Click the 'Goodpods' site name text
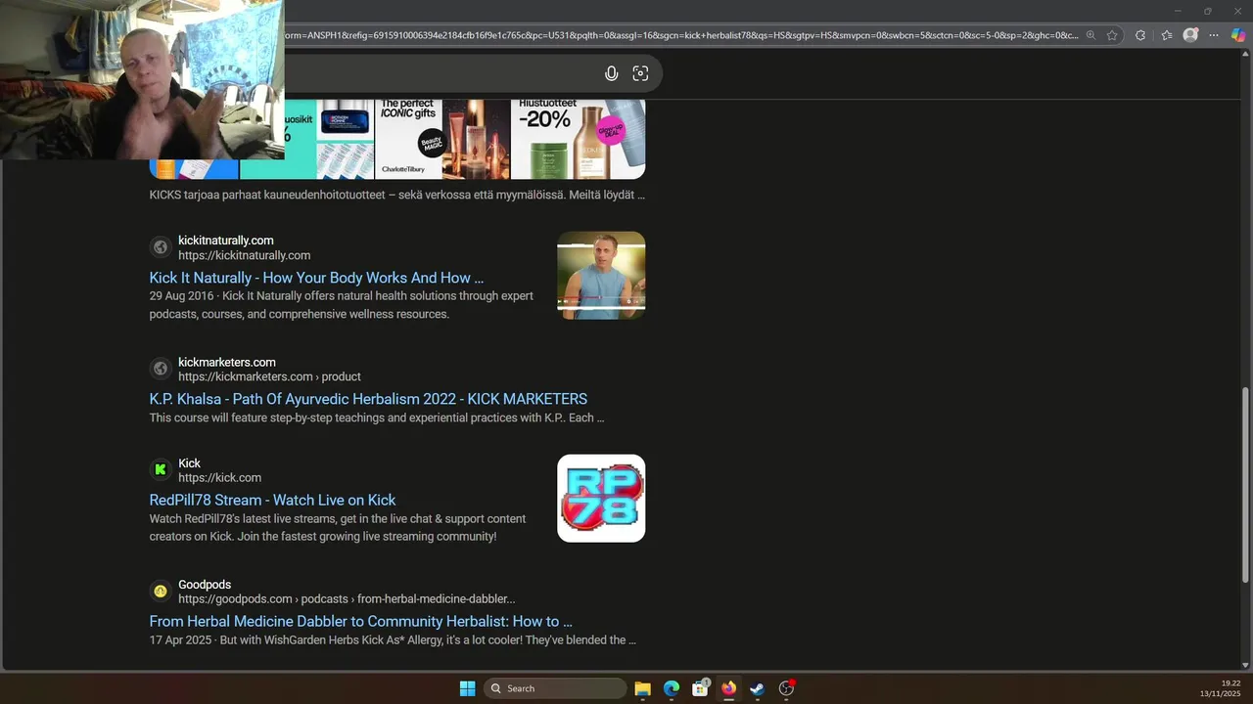This screenshot has width=1253, height=704. coord(205,585)
